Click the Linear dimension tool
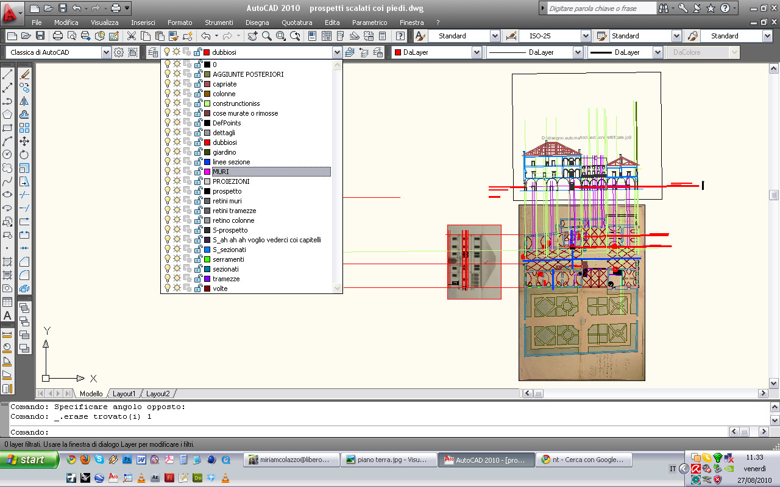Viewport: 780px width, 487px height. [x=7, y=334]
